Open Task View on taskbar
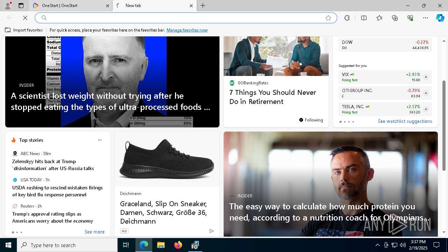This screenshot has width=448, height=252. coord(126,245)
